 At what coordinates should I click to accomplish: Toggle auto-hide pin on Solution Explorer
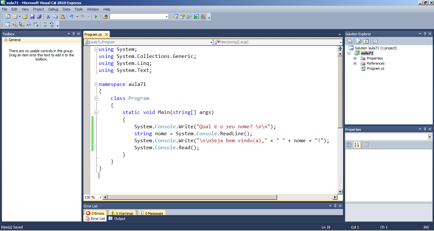(425, 34)
